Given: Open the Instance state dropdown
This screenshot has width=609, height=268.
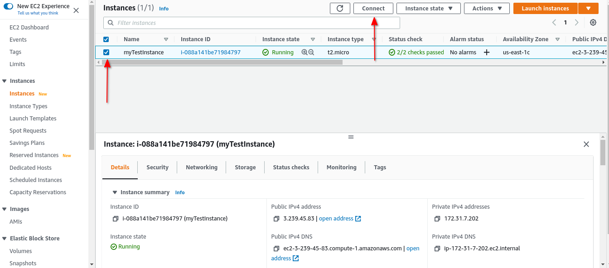Looking at the screenshot, I should click(x=428, y=8).
